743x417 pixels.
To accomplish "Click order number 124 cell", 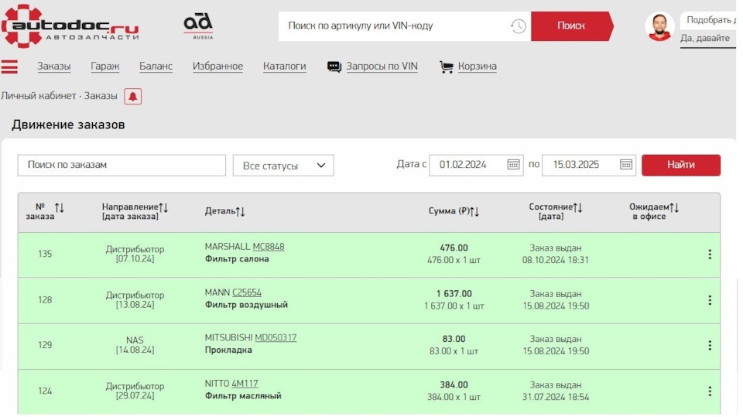I will (x=45, y=391).
